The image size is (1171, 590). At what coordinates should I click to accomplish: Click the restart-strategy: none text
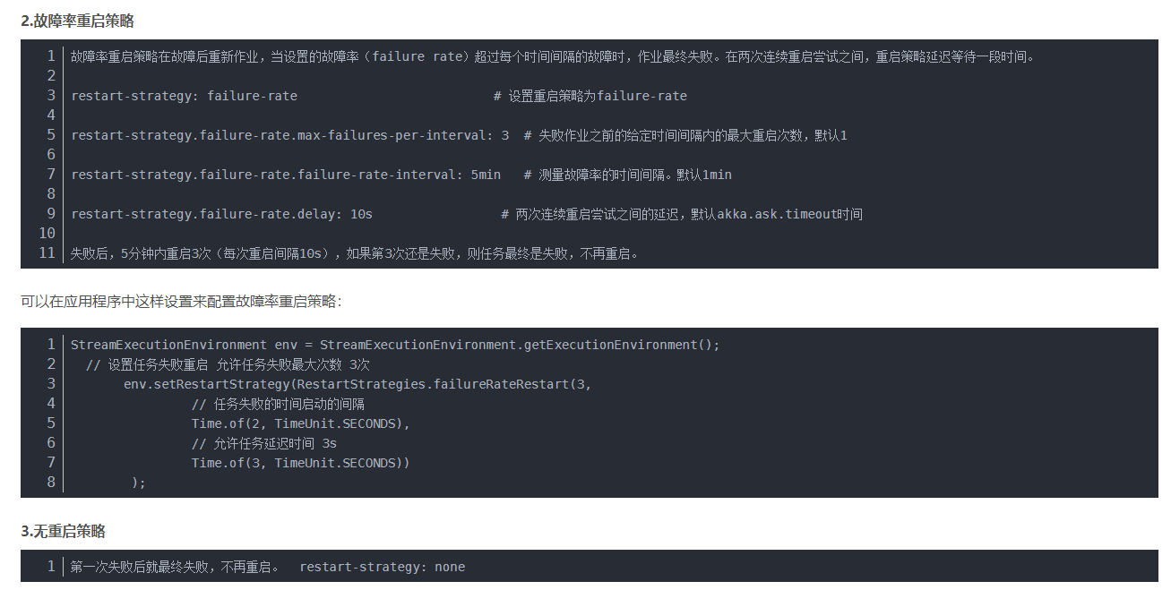coord(382,567)
